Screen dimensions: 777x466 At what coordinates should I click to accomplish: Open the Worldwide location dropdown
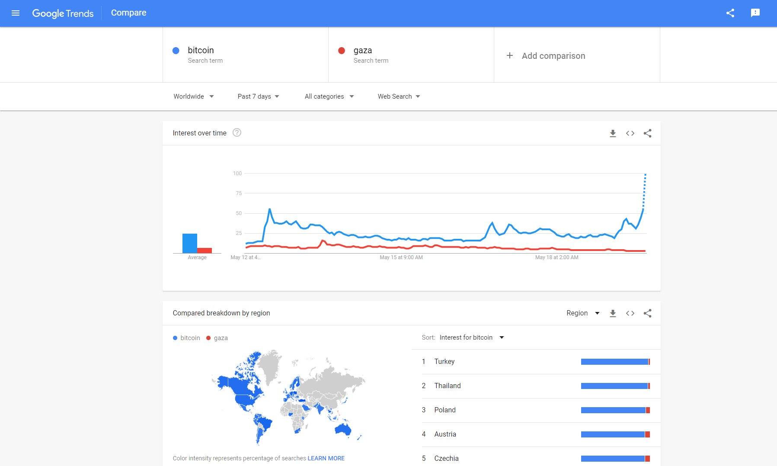click(193, 96)
